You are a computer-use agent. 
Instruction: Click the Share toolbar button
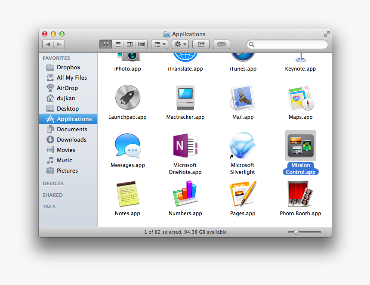point(201,44)
